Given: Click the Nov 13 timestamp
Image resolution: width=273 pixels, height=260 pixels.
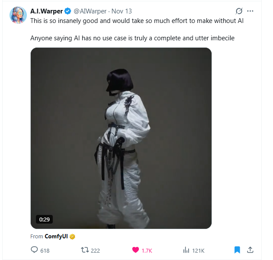Looking at the screenshot, I should [122, 11].
